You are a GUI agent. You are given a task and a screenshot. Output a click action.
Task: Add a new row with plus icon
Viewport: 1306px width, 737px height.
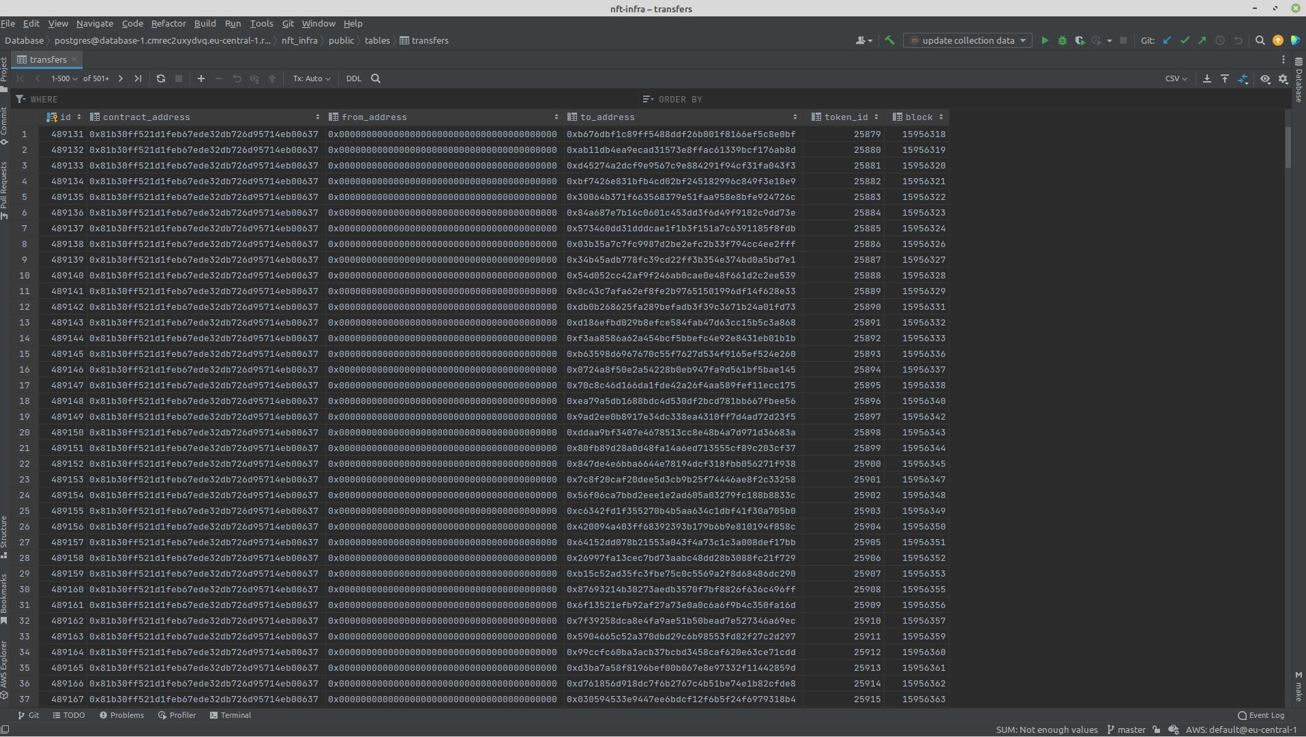201,79
